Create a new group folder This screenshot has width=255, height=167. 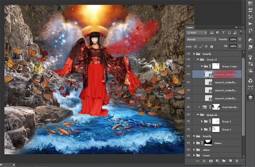pos(224,161)
